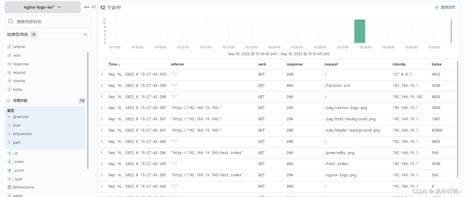Click the number type icon beside _score
Viewport: 465px width, 197px height.
9,170
